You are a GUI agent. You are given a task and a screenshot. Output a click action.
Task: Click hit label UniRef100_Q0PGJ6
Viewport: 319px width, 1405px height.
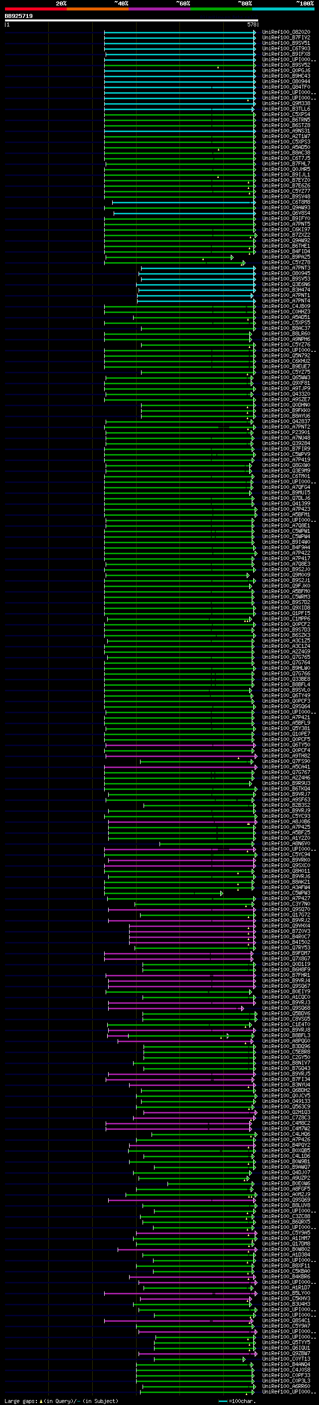(286, 70)
